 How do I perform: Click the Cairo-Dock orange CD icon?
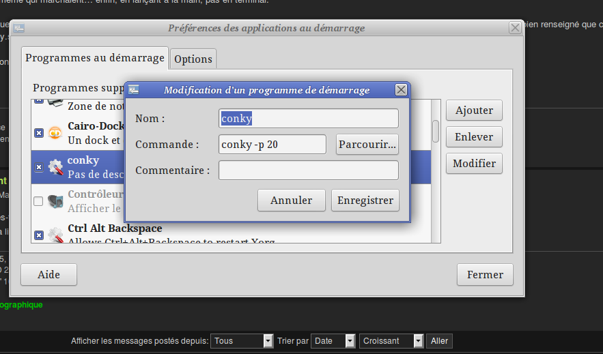pyautogui.click(x=55, y=133)
